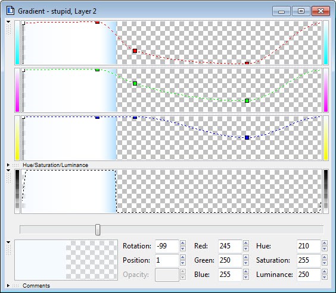Viewport: 336px width, 293px height.
Task: Click the gradient position slider handle
Action: pyautogui.click(x=98, y=230)
